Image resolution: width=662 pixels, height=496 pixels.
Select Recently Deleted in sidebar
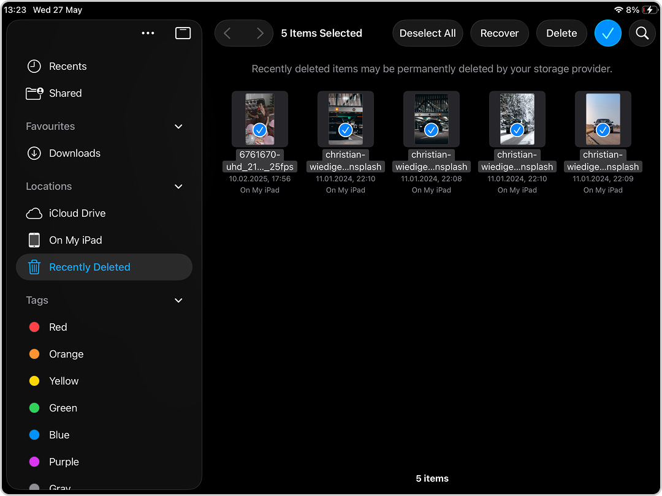point(104,267)
